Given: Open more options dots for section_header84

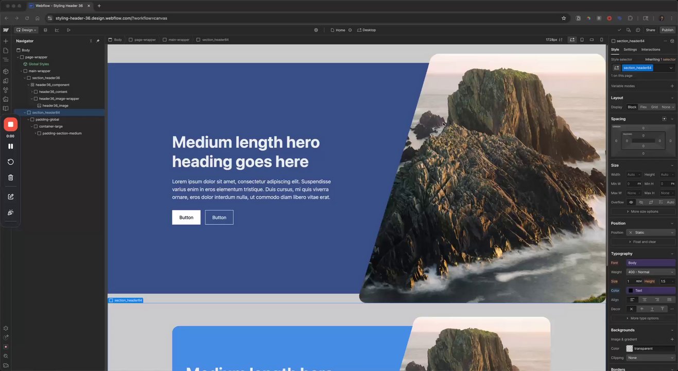Looking at the screenshot, I should coord(665,41).
